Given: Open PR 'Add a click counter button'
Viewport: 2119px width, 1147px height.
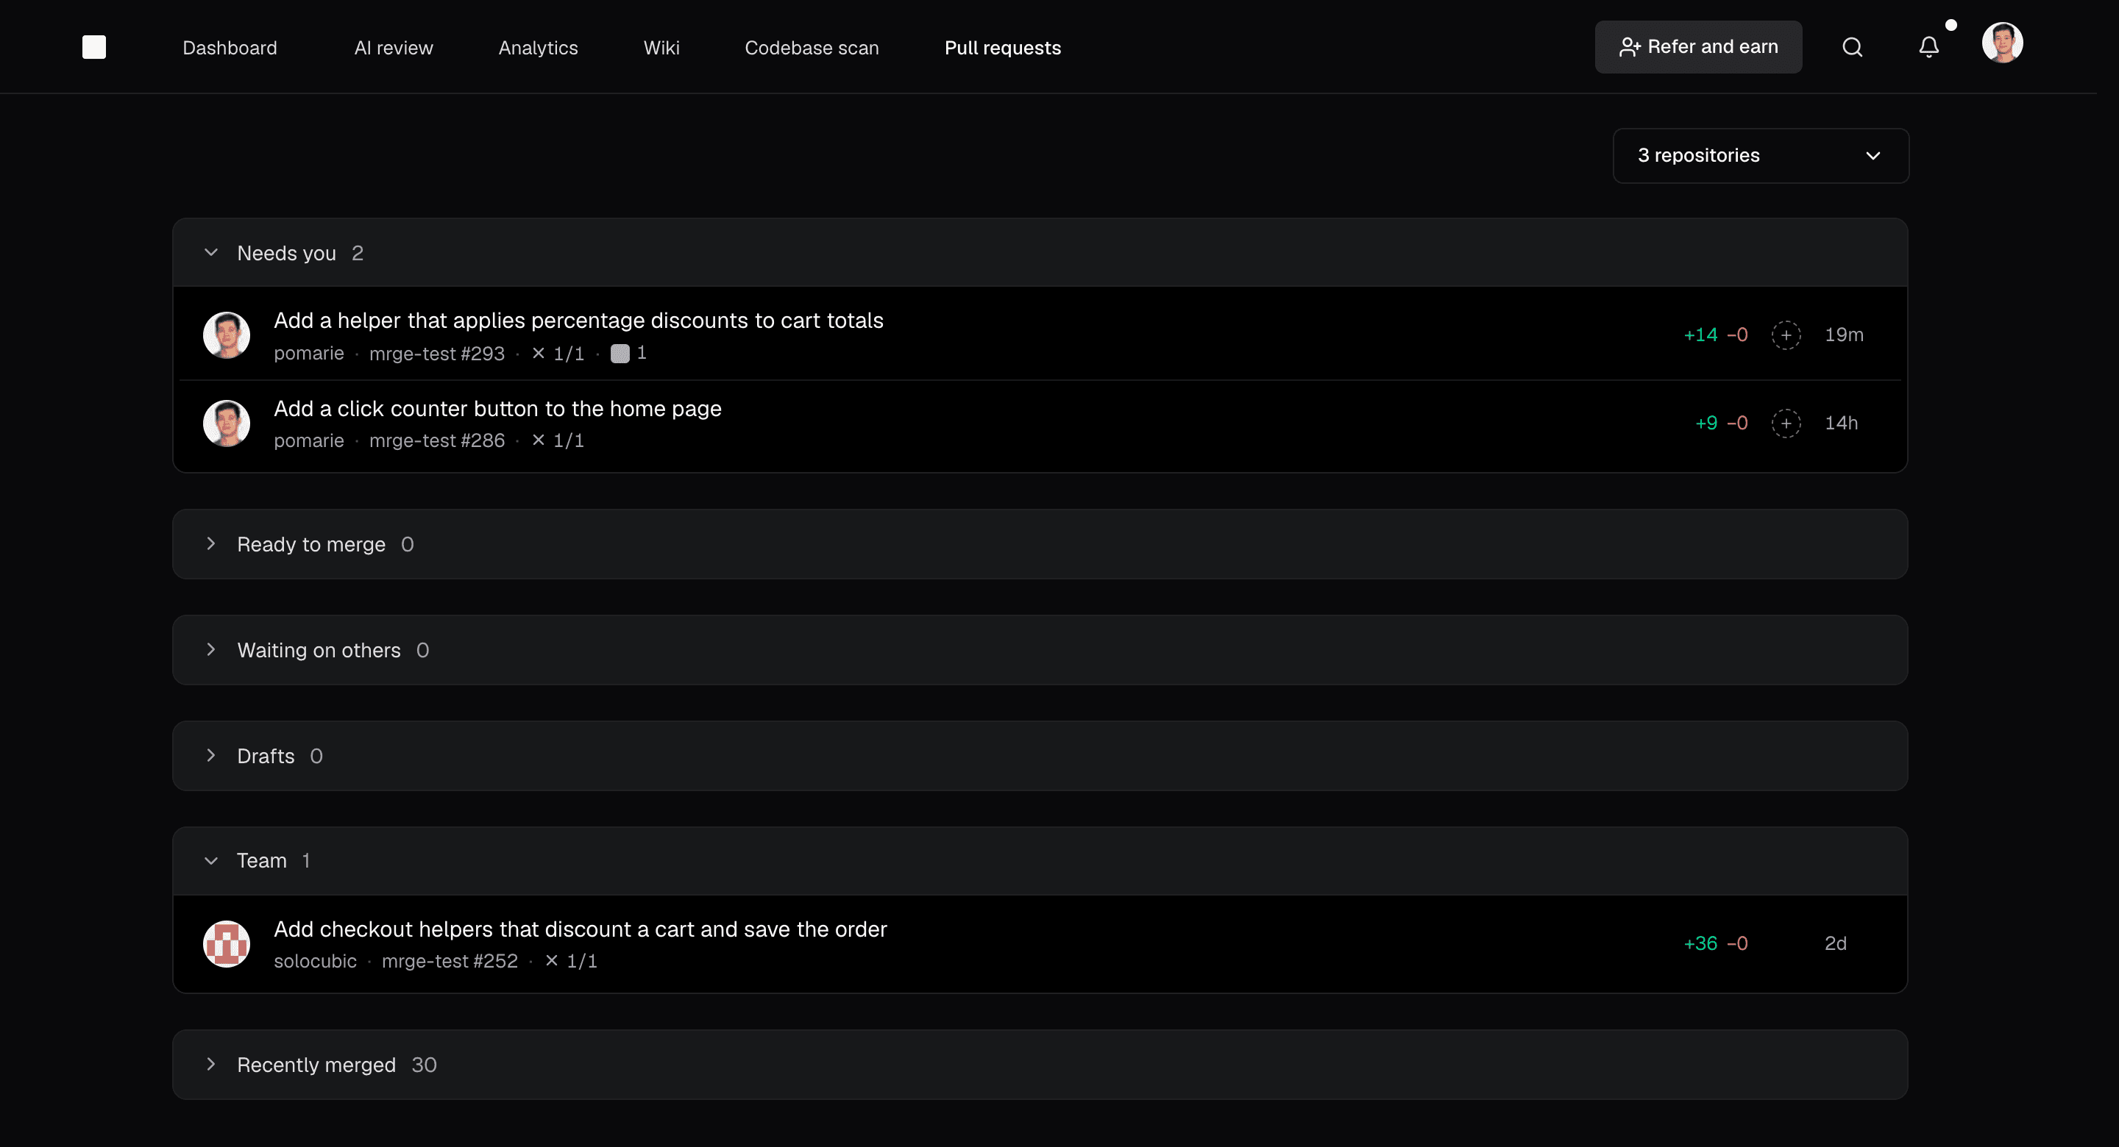Looking at the screenshot, I should (497, 408).
